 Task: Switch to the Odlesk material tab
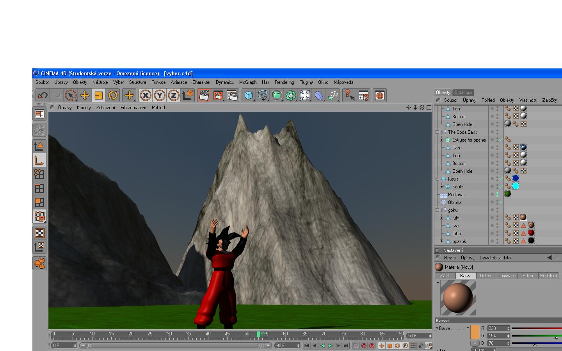pyautogui.click(x=486, y=276)
